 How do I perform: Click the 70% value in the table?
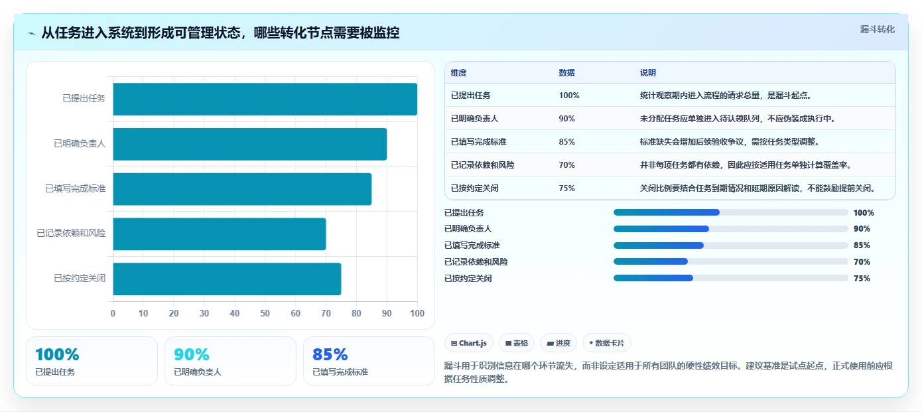point(567,165)
